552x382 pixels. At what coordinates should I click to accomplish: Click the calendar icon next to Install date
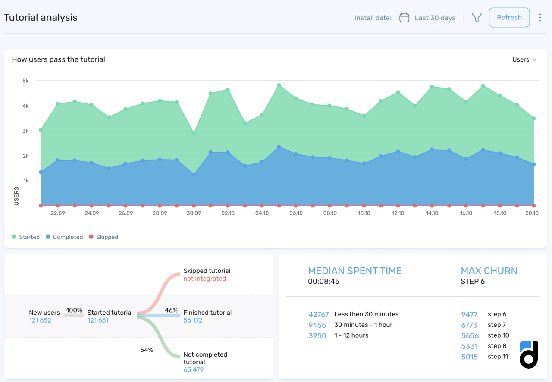click(404, 18)
